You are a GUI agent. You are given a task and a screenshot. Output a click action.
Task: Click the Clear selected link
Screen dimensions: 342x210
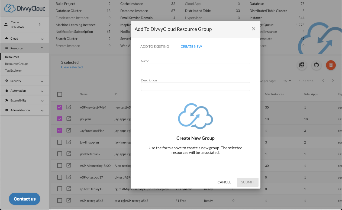(72, 67)
